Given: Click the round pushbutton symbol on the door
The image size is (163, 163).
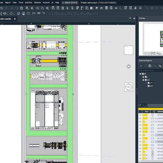Looking at the screenshot, I should (x=129, y=67).
